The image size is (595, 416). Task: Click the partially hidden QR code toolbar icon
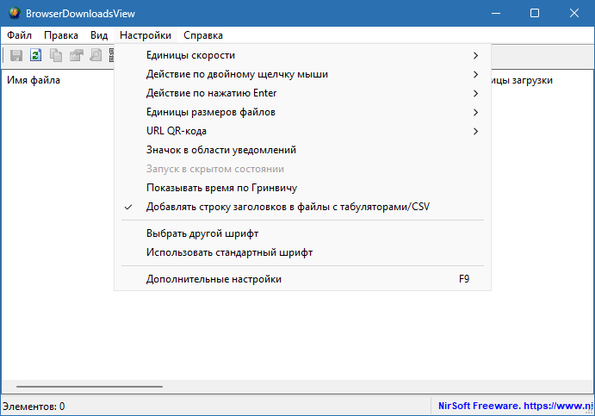[x=112, y=55]
